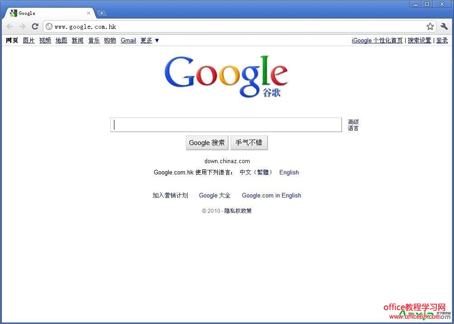Click the globe icon in address bar
454x324 pixels.
(x=49, y=27)
